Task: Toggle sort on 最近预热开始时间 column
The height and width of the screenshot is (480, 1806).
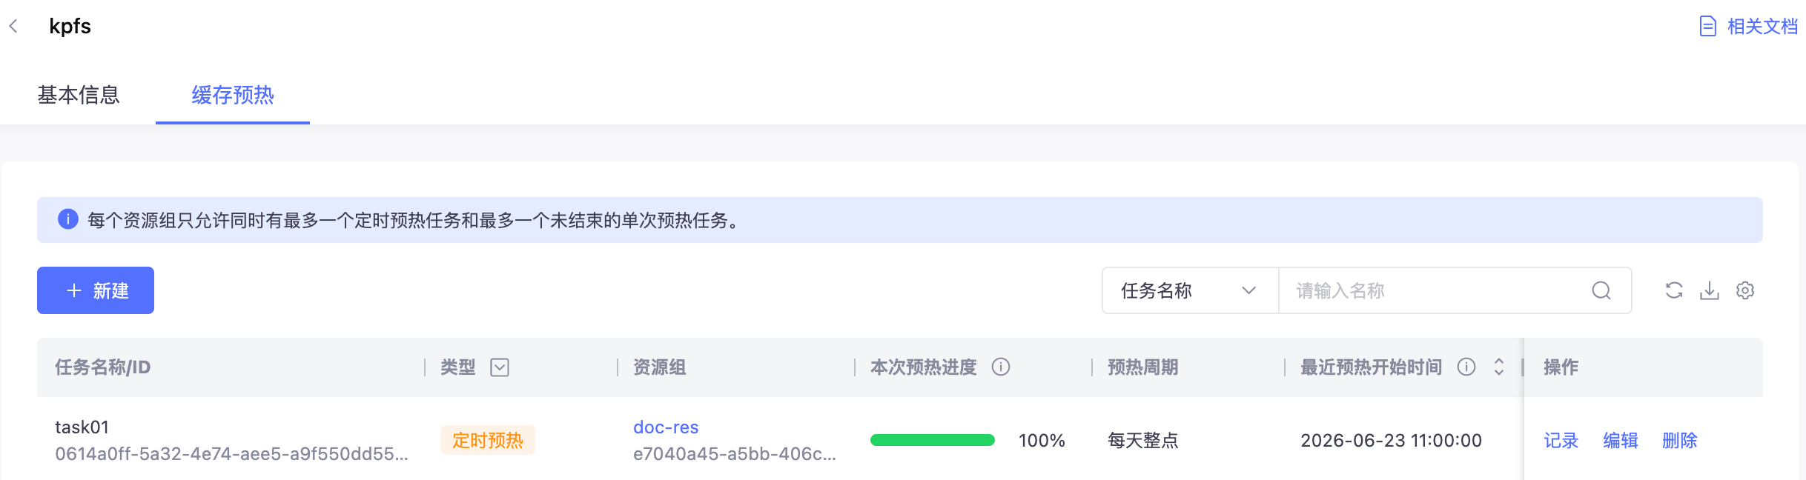Action: [1498, 367]
